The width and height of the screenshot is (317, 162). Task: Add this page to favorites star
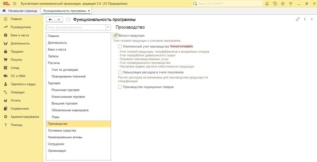tap(68, 19)
